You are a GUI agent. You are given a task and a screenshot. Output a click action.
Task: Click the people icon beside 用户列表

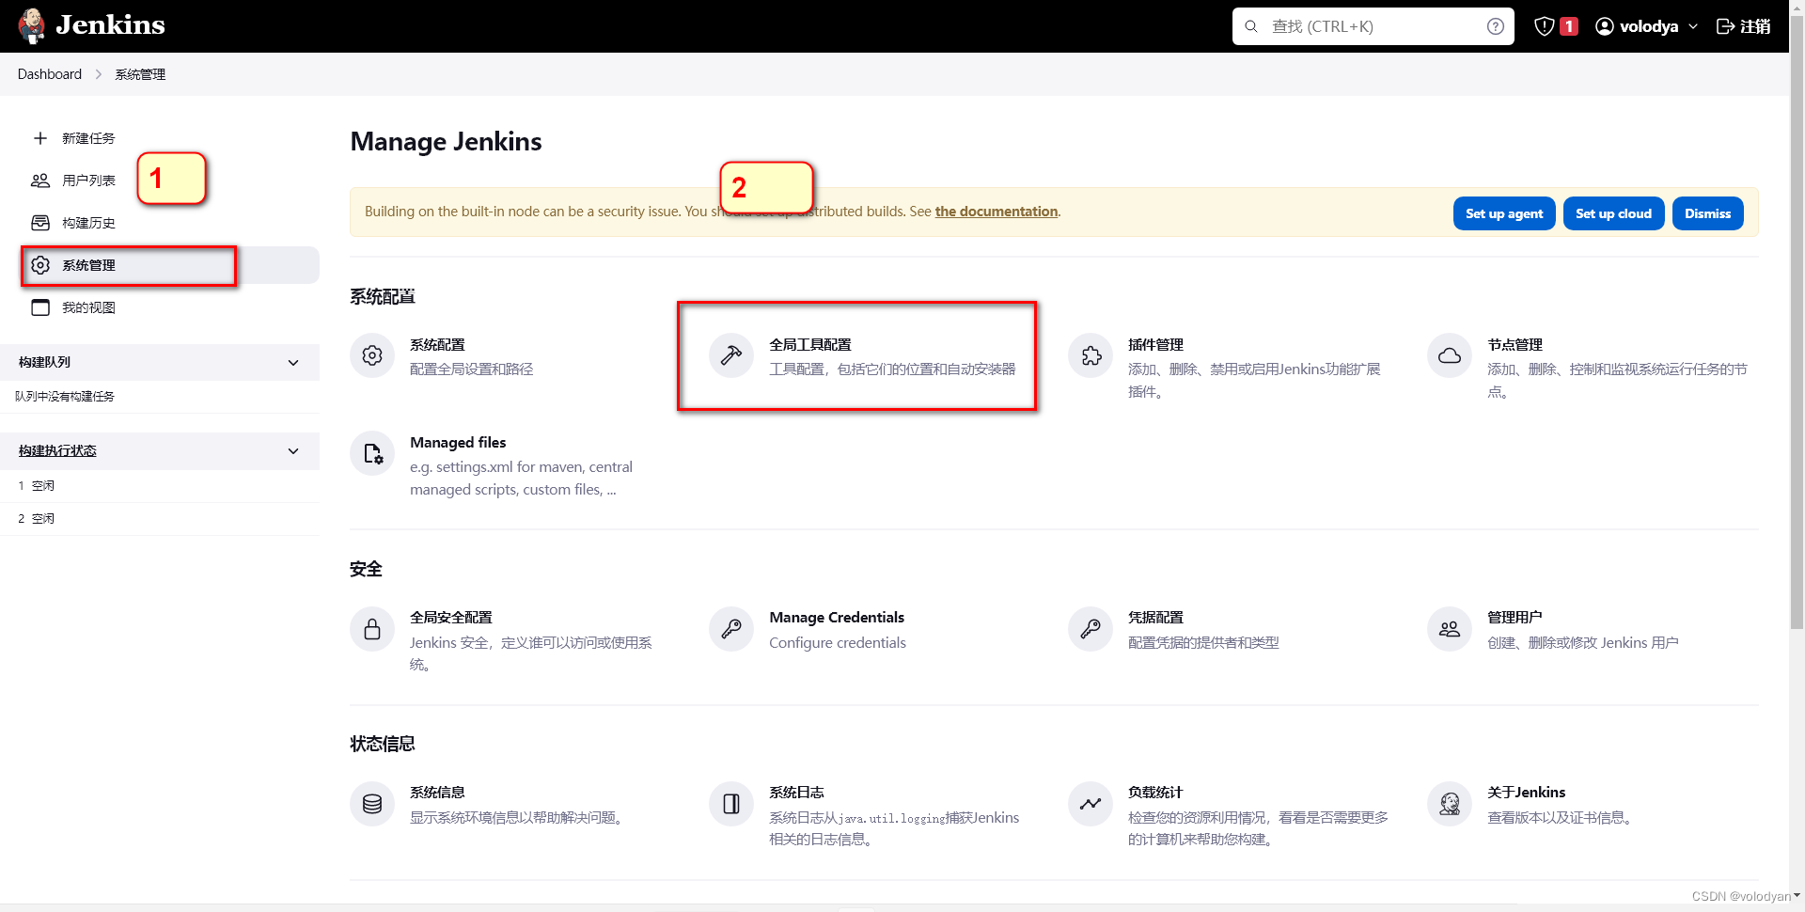[x=40, y=181]
